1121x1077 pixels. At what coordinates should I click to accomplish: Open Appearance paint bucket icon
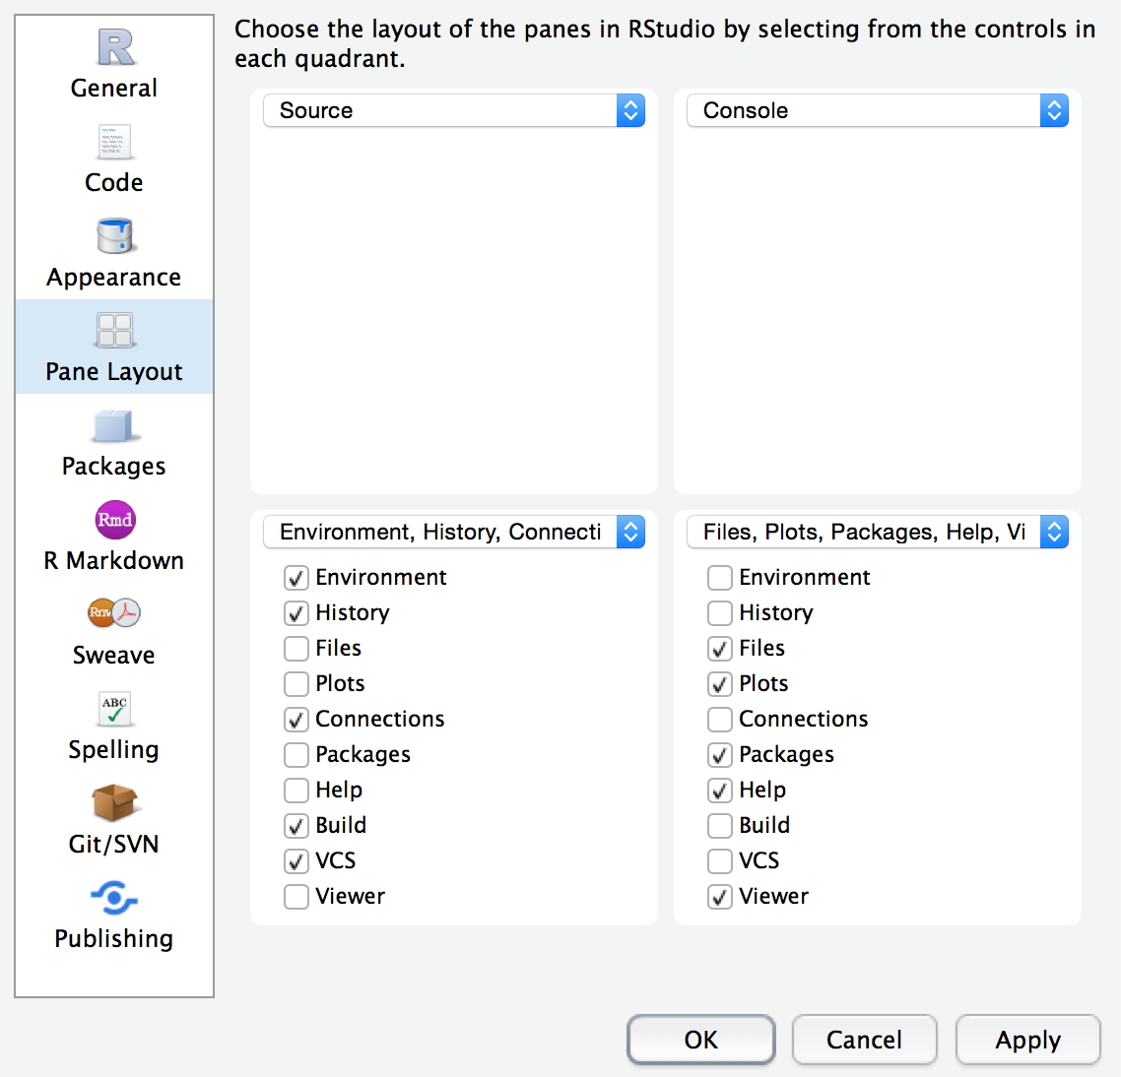(x=115, y=236)
